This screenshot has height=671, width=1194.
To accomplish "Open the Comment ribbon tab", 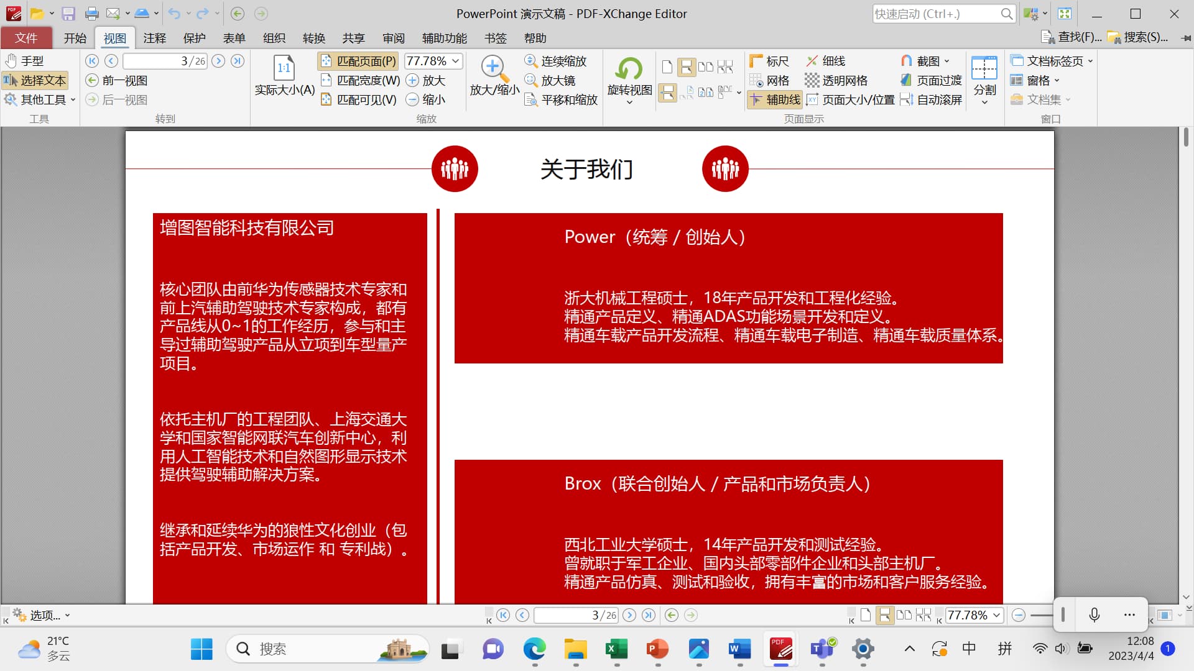I will 154,38.
